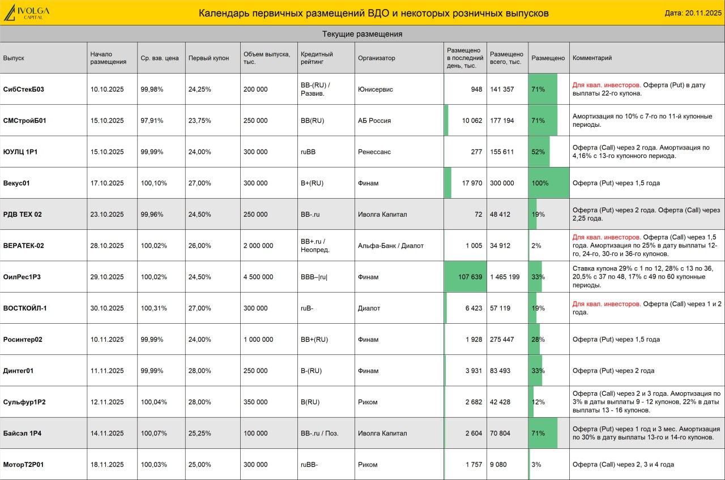Select the issue name 'ВОСТКОЙЛ-1'
Screen dimensions: 725x480
[x=25, y=308]
